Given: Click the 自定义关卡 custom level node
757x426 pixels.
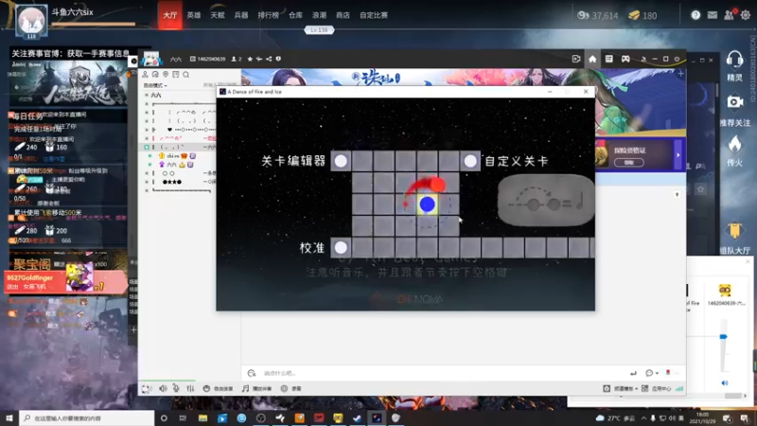Looking at the screenshot, I should (x=470, y=161).
